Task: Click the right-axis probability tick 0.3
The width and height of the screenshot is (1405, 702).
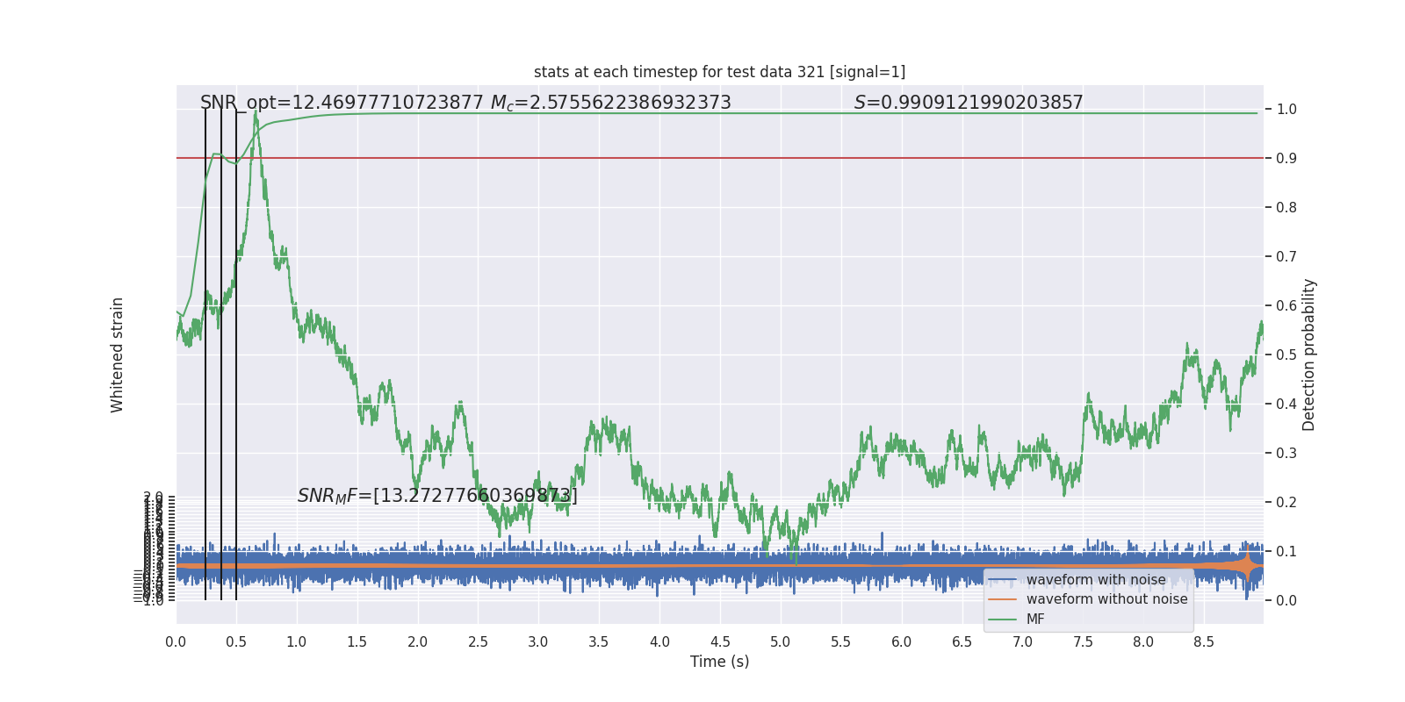Action: click(x=1286, y=454)
